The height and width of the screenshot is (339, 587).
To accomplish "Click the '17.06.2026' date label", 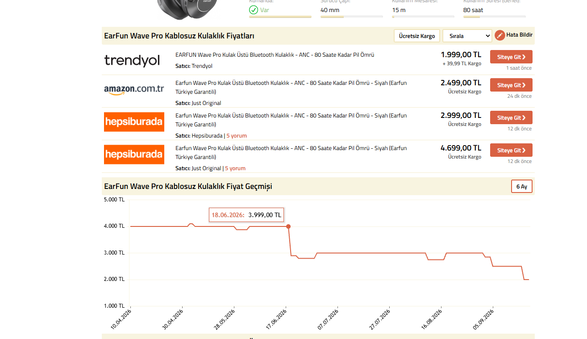I will click(276, 319).
